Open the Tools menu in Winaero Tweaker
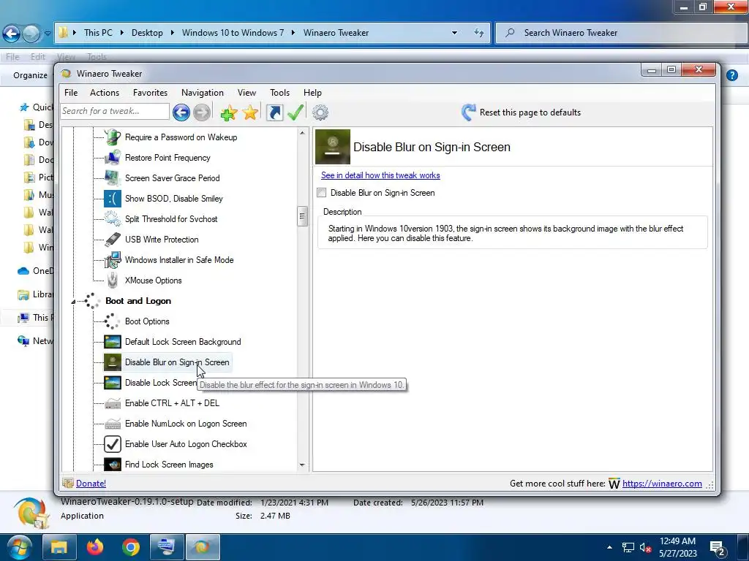 click(x=279, y=93)
